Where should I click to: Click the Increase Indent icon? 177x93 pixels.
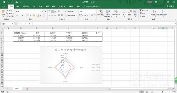62,15
